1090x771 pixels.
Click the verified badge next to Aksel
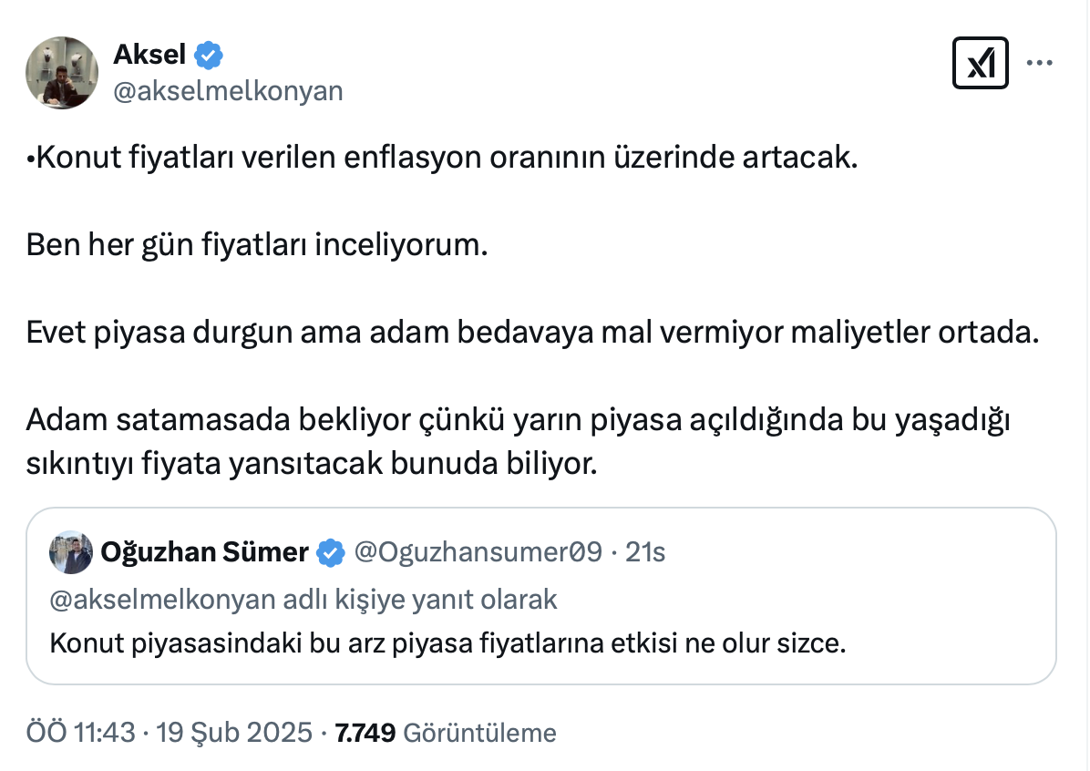click(x=210, y=56)
